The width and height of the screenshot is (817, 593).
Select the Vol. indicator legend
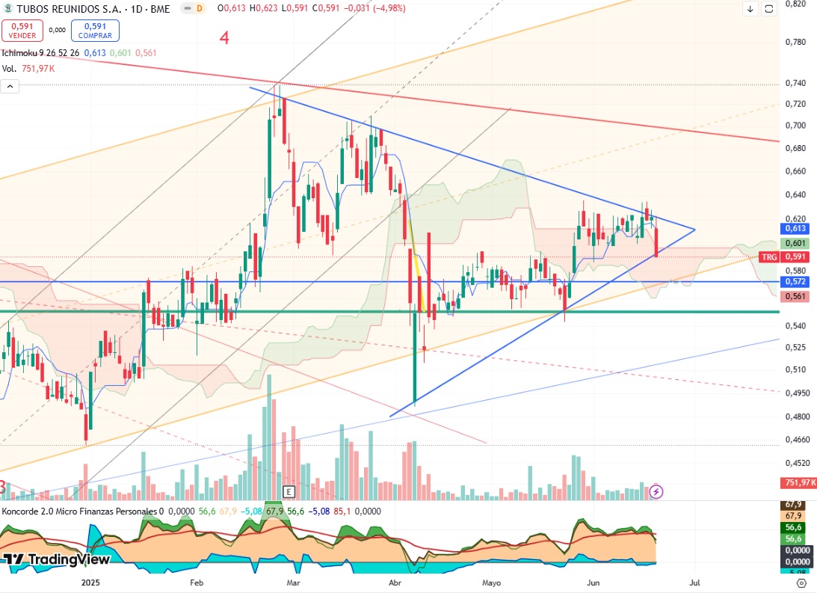click(x=9, y=69)
